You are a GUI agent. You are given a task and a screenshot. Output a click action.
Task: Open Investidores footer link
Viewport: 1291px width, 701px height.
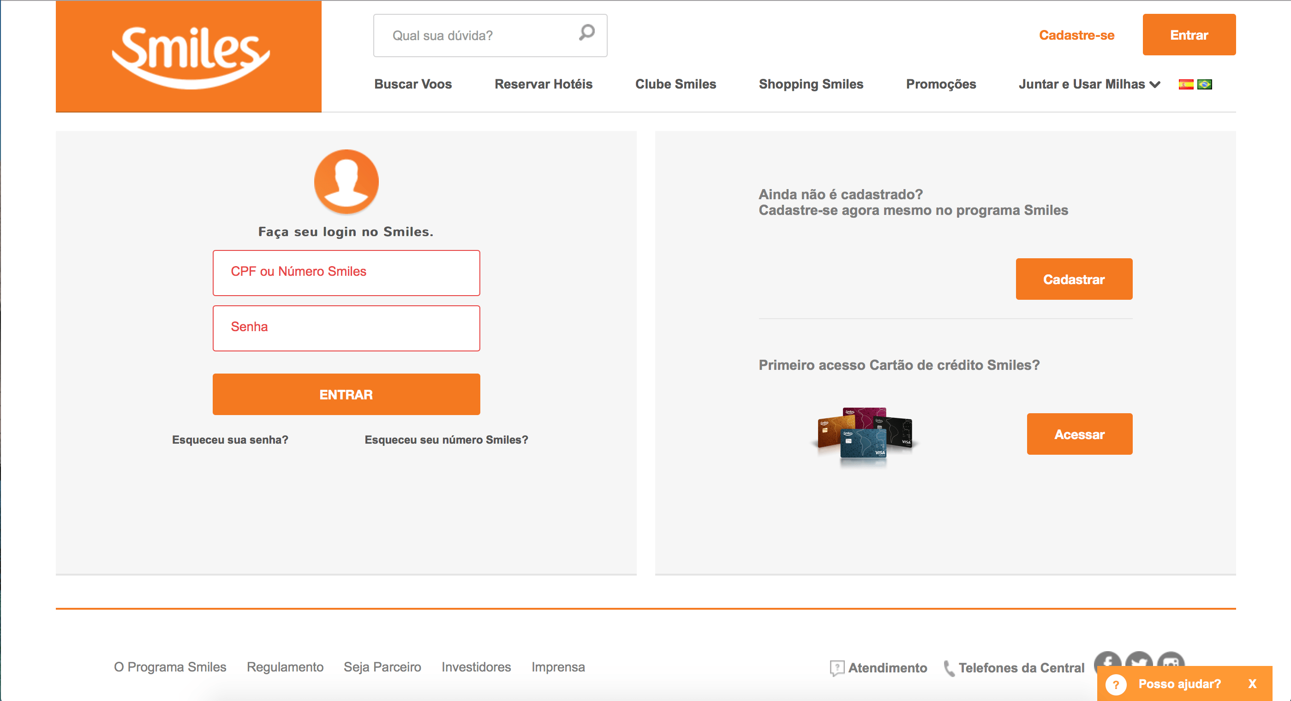coord(476,667)
